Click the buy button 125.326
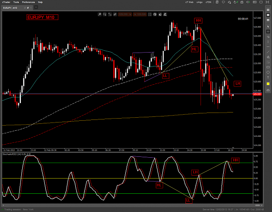272x212 pixels. point(140,14)
